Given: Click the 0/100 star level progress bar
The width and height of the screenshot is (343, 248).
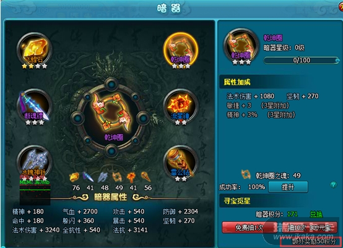Looking at the screenshot, I should point(302,60).
